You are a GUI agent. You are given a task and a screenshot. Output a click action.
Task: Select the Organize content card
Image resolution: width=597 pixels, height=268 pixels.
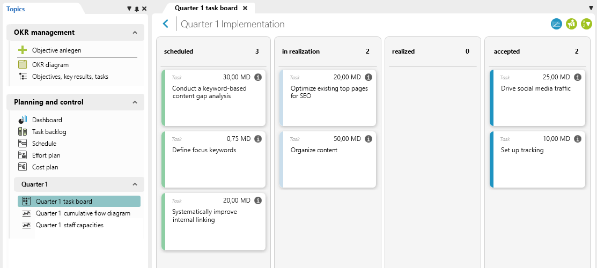[327, 160]
